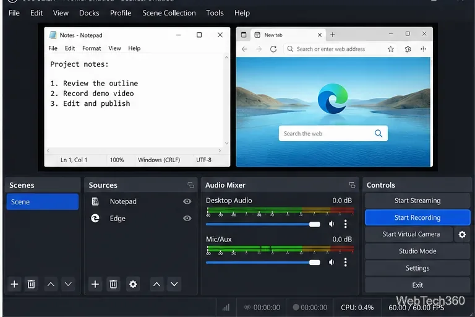Click the Search the web field
The image size is (475, 317).
point(333,133)
